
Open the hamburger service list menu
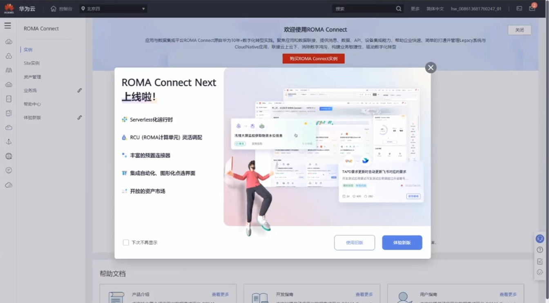click(8, 26)
